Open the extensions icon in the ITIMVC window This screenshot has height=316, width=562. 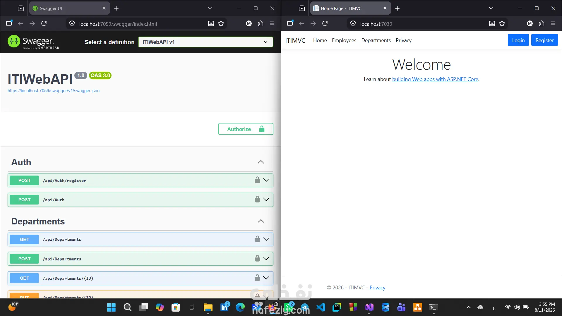pyautogui.click(x=542, y=23)
